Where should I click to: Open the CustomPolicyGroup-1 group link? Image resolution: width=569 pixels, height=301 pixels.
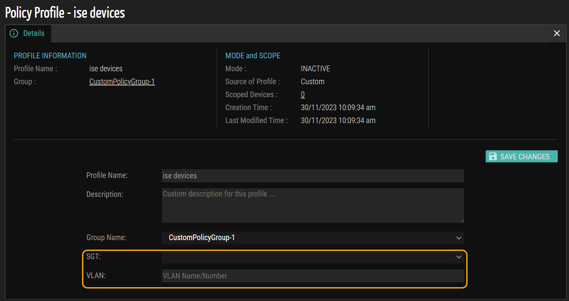tap(122, 82)
